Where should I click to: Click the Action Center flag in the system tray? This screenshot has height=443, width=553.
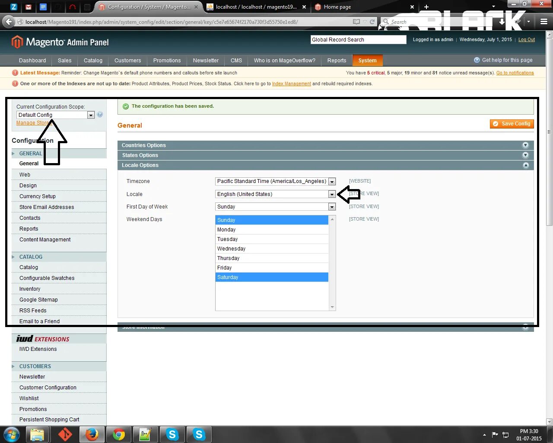495,434
